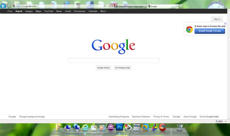This screenshot has width=230, height=136.
Task: Click the purple ABC spell-check dock icon
Action: pos(111,127)
